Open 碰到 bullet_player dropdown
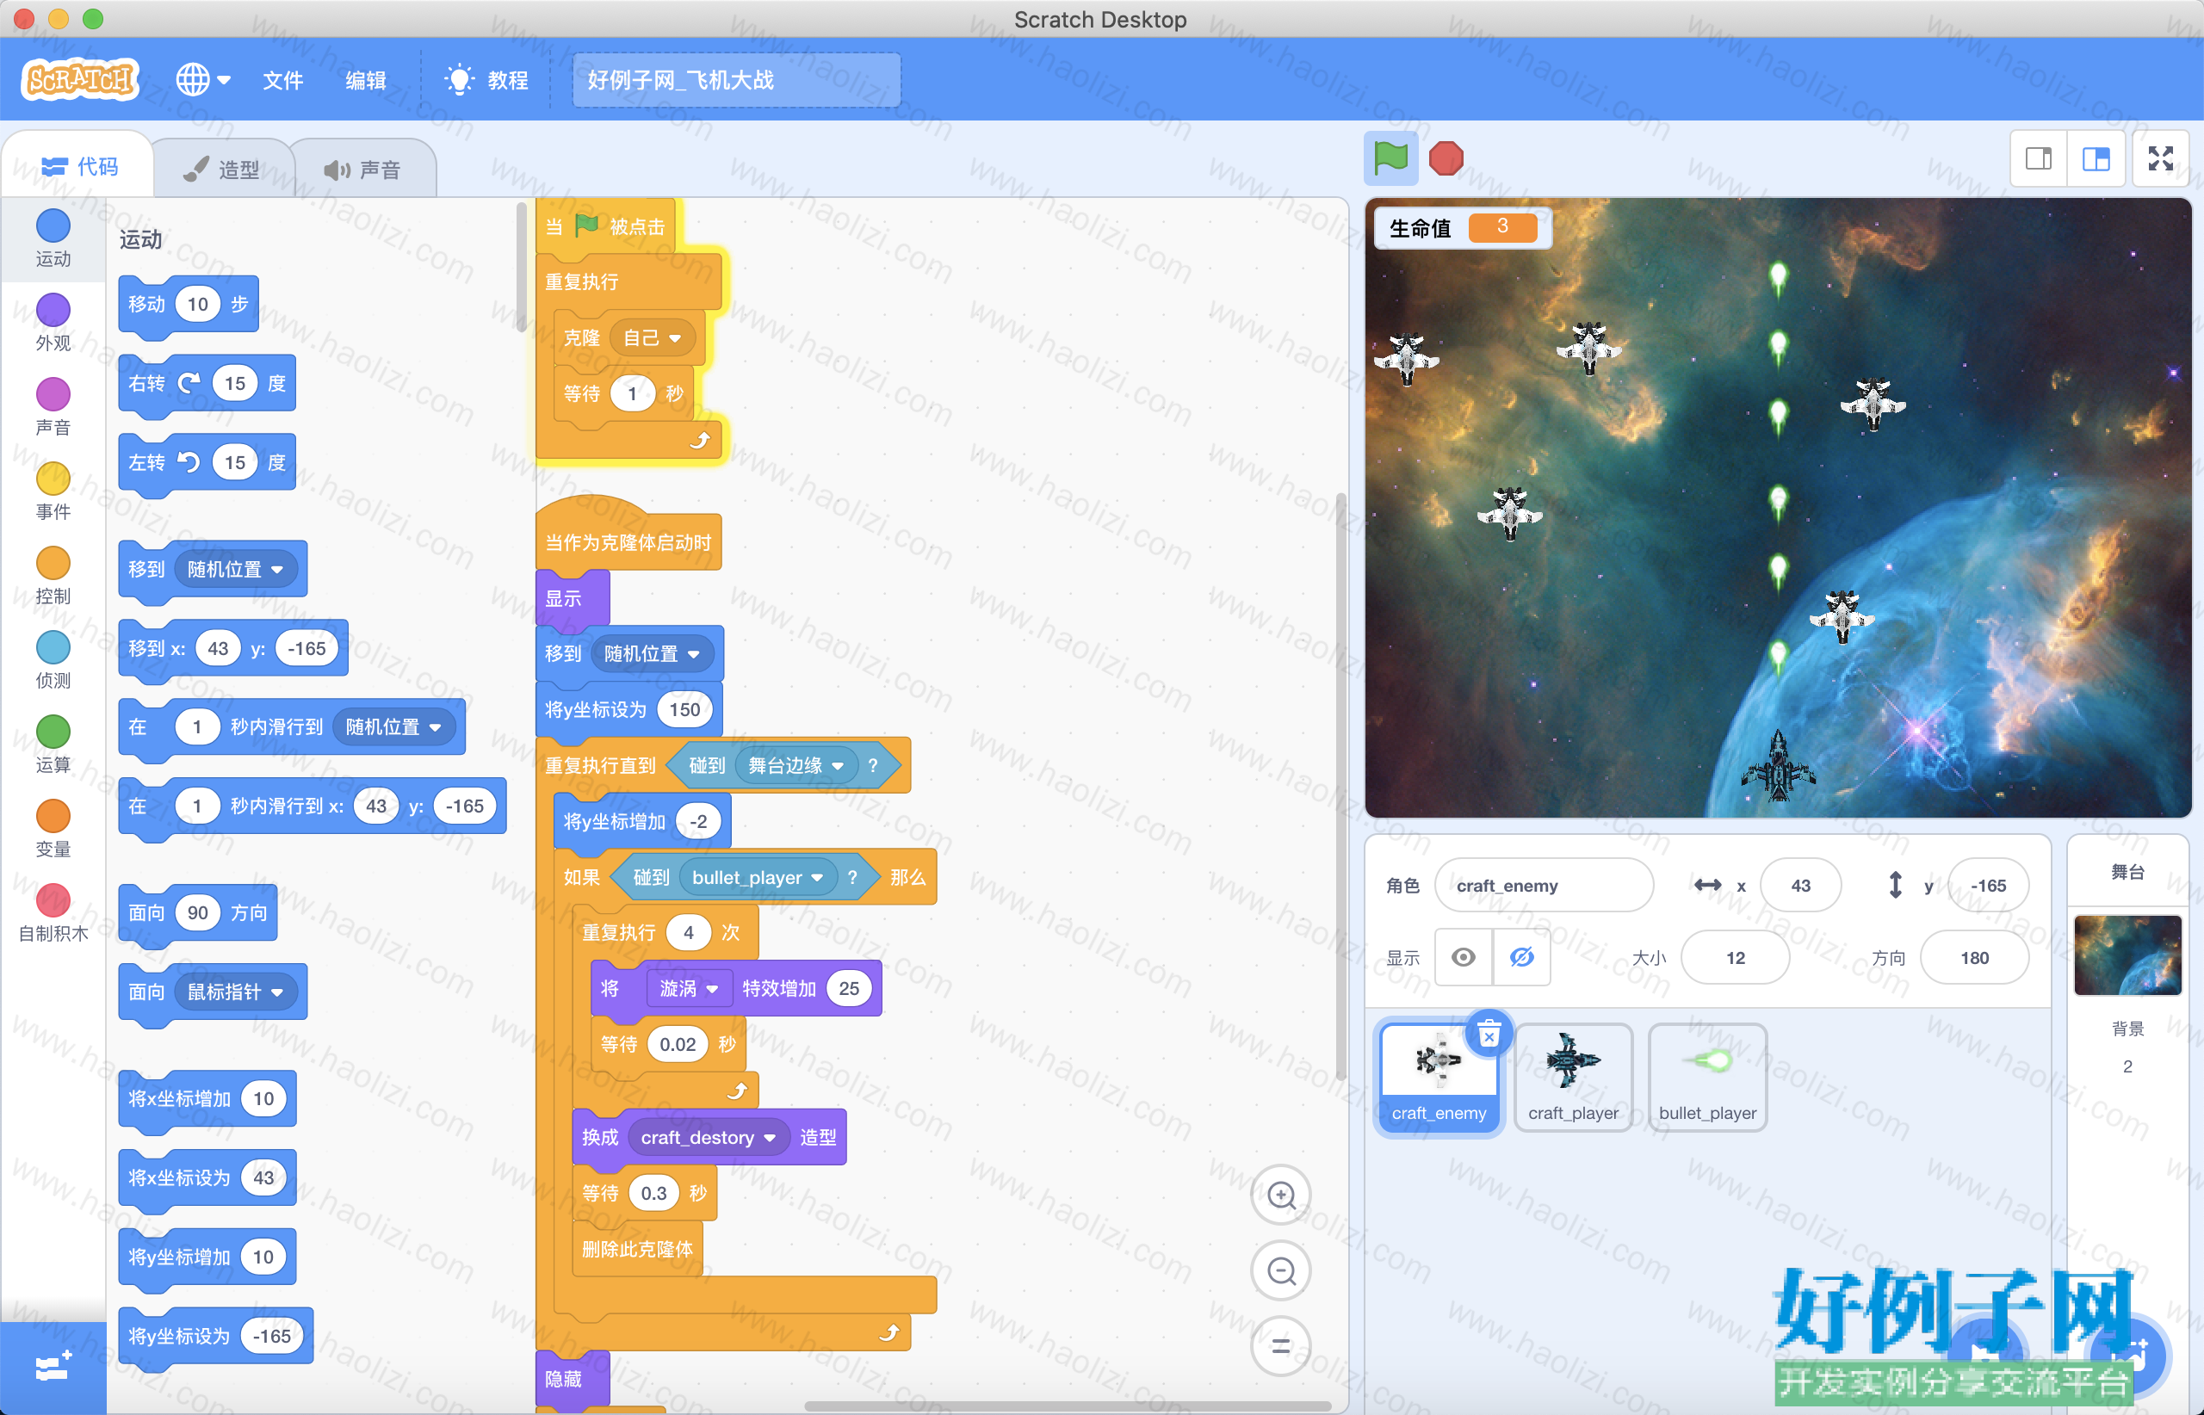The image size is (2204, 1415). coord(758,877)
